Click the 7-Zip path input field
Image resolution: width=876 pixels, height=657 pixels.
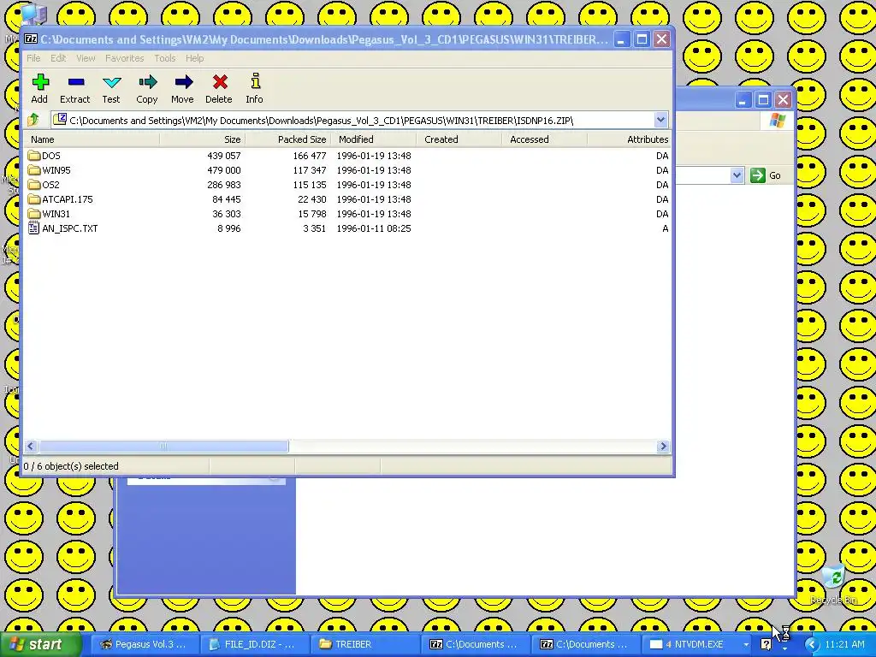pos(353,120)
